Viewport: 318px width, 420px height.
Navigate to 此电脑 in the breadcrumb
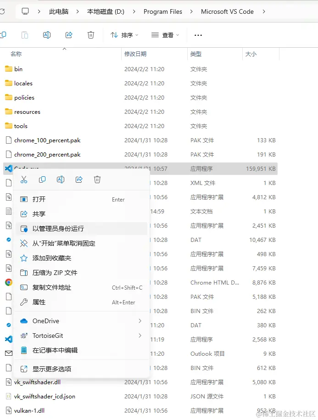pyautogui.click(x=59, y=11)
